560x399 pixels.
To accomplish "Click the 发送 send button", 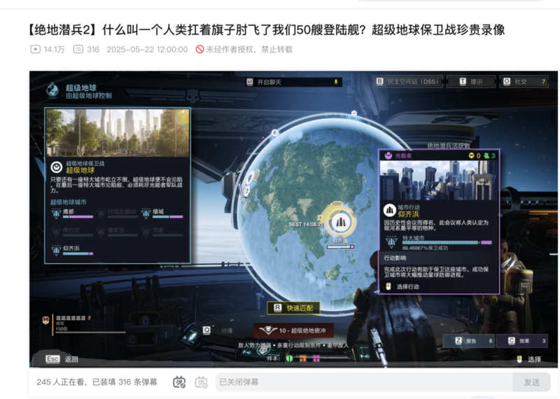I will (531, 382).
